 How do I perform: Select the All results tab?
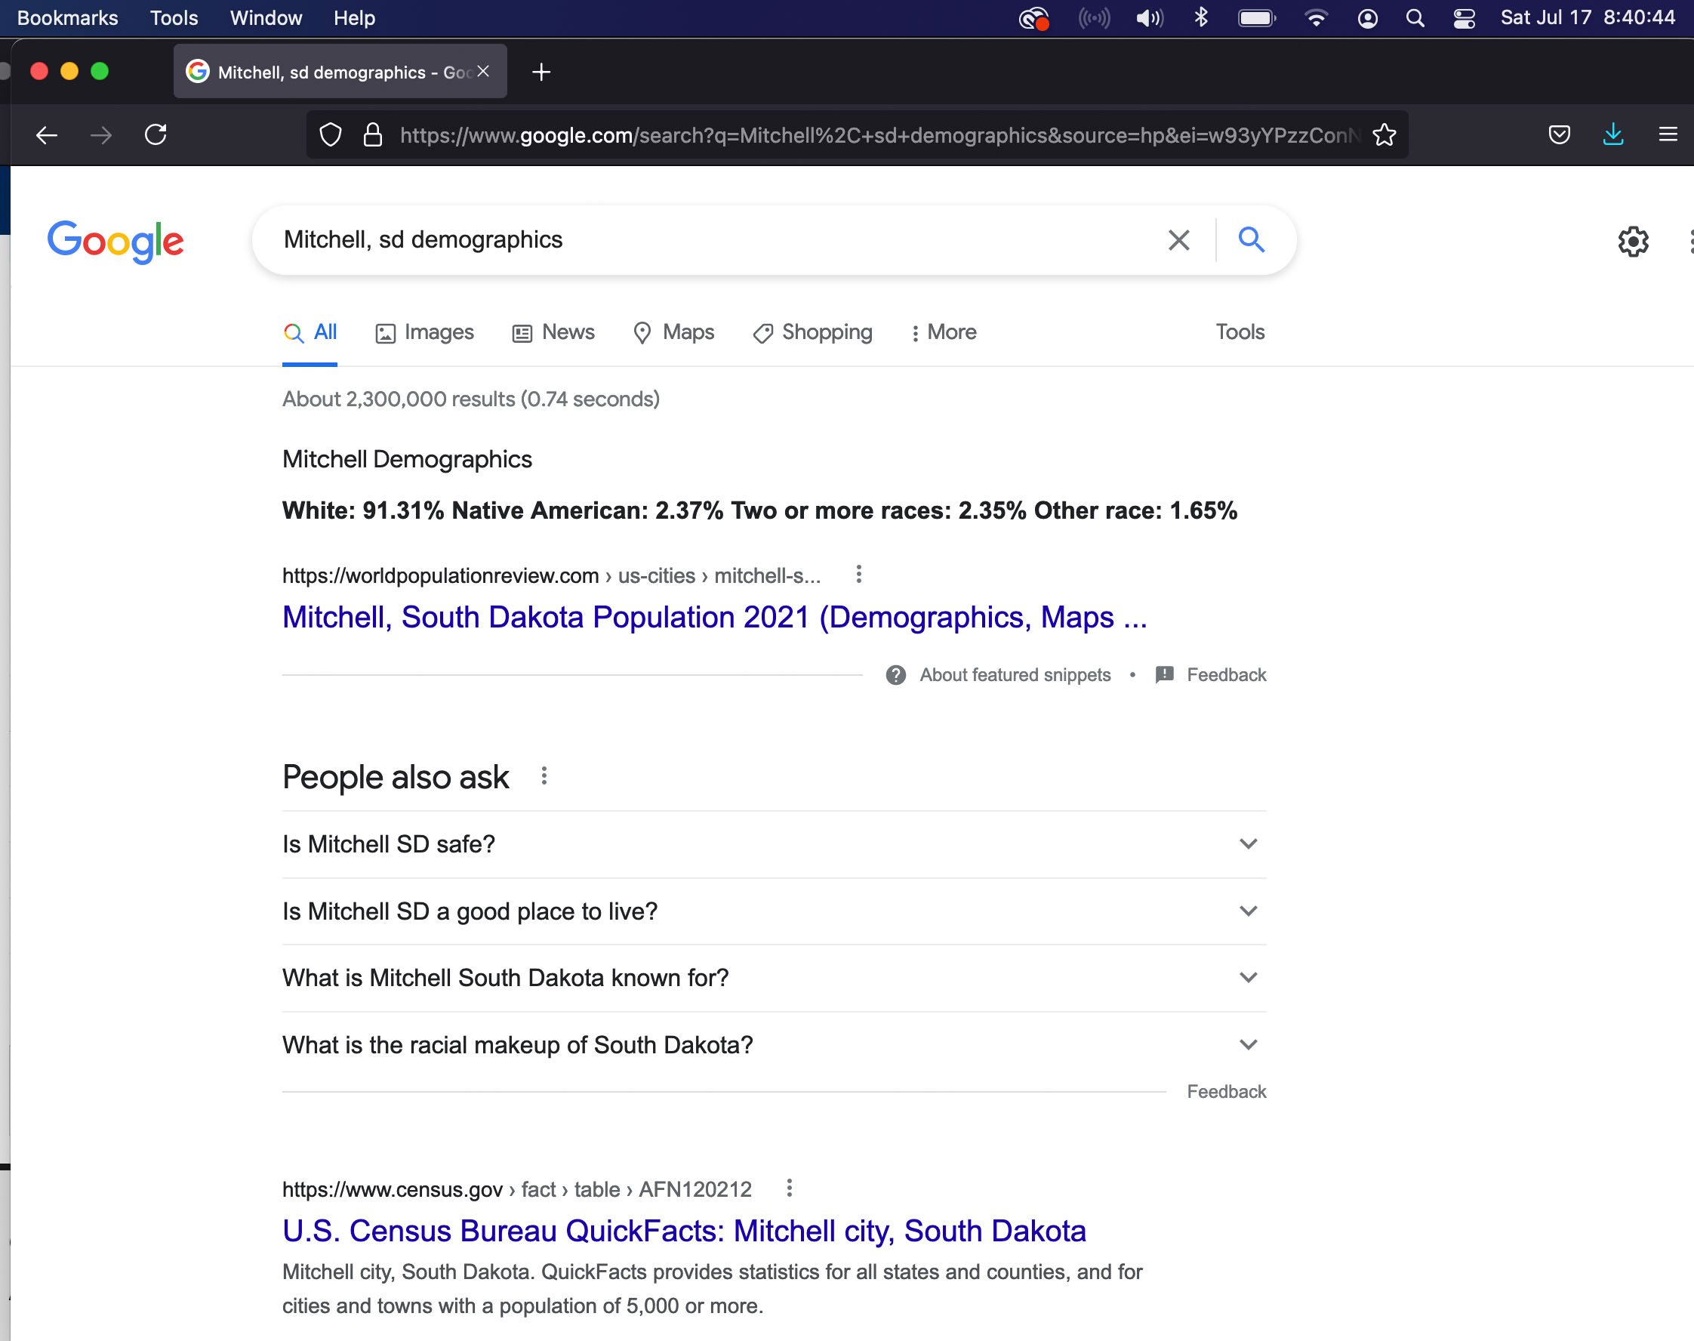[310, 332]
